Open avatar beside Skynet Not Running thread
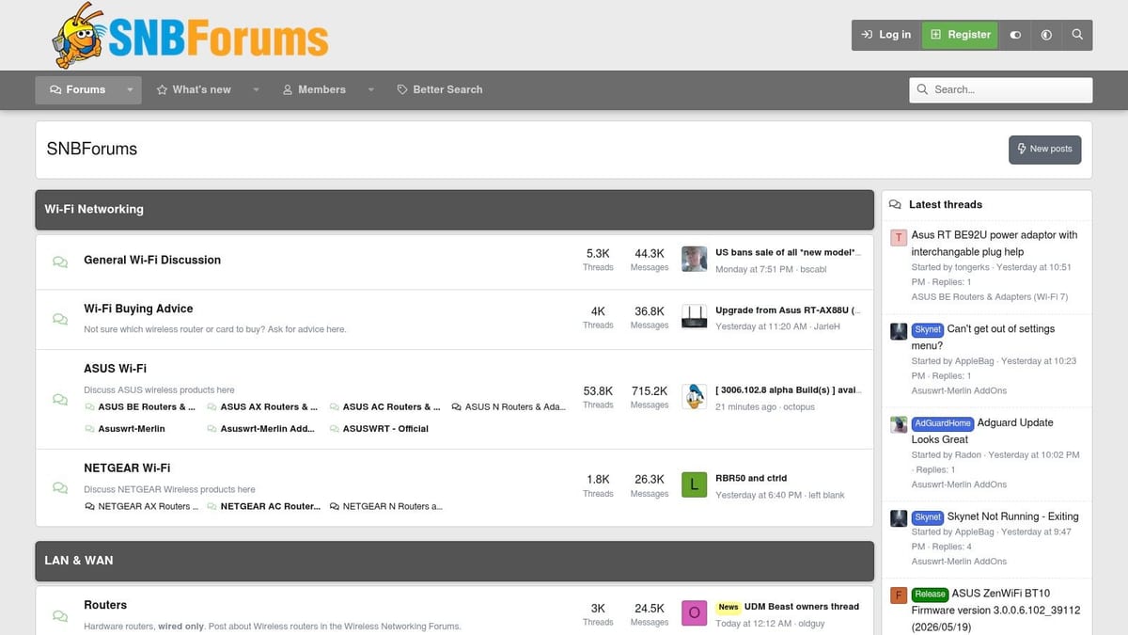 pyautogui.click(x=899, y=518)
